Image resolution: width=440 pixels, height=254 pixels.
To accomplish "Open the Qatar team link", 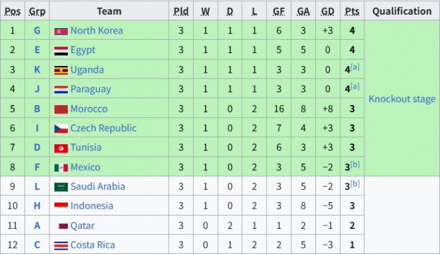I will [82, 225].
